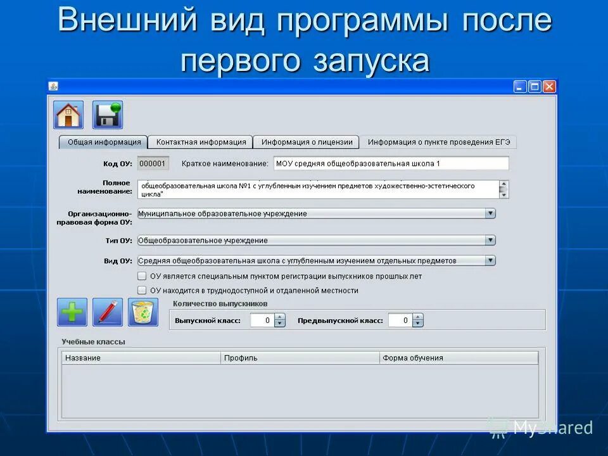Click the Краткое наименование input field
Image resolution: width=608 pixels, height=456 pixels.
(391, 163)
